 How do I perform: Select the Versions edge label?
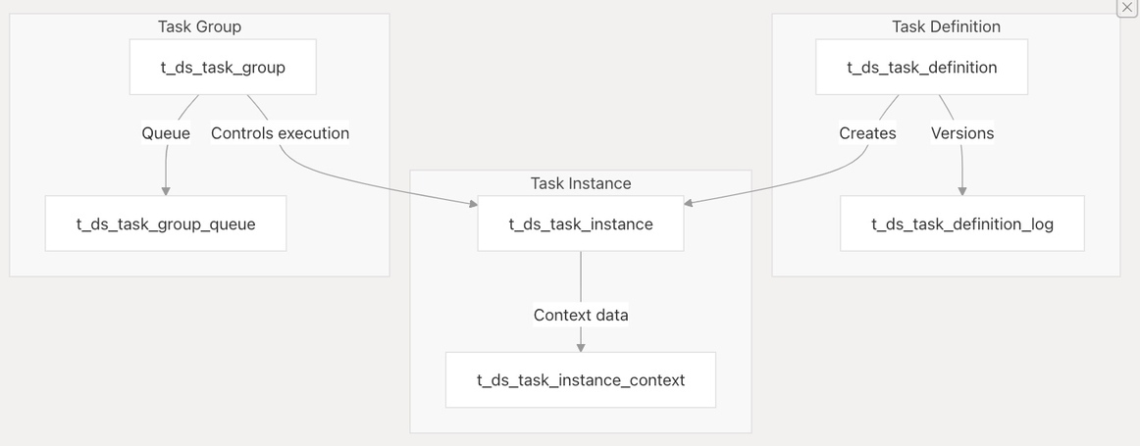[x=961, y=133]
